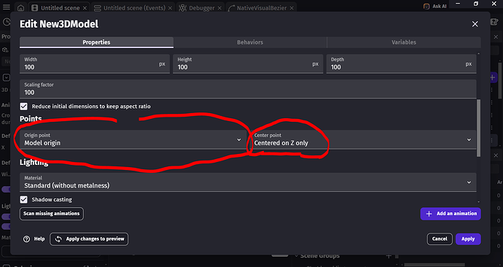Viewport: 503px width, 267px height.
Task: Click plus icon on Add an animation
Action: coord(429,214)
